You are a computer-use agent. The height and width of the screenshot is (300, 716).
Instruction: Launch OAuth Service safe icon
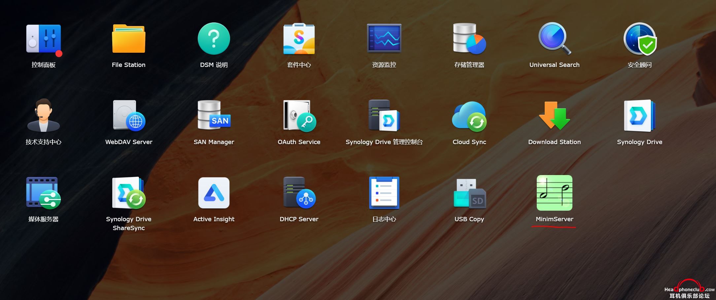299,116
